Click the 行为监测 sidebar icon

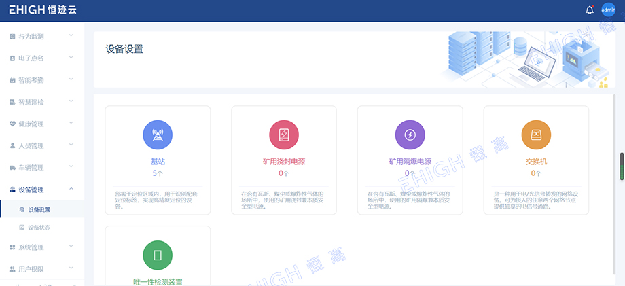click(x=12, y=37)
